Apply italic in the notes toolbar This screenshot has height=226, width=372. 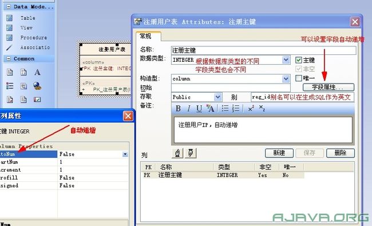(189, 109)
